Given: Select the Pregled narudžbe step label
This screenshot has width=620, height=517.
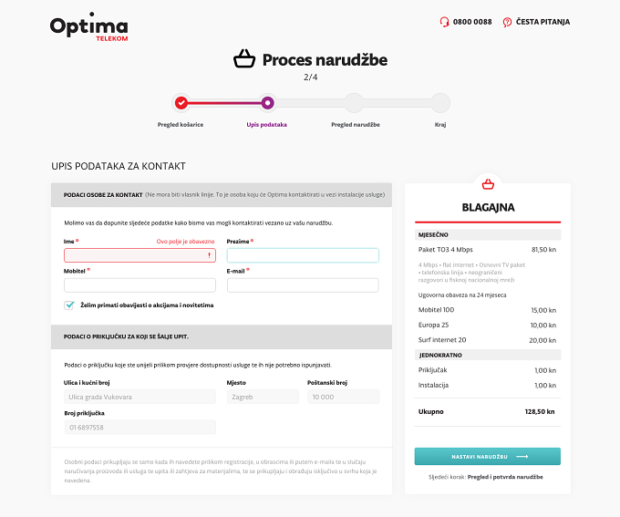Looking at the screenshot, I should (356, 125).
